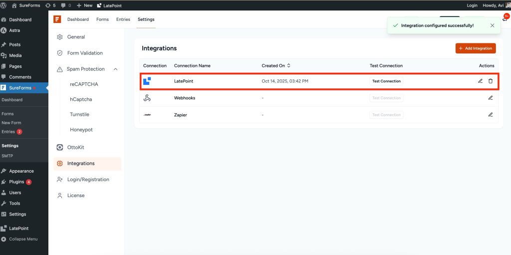
Task: Open New Form submenu link
Action: click(11, 123)
